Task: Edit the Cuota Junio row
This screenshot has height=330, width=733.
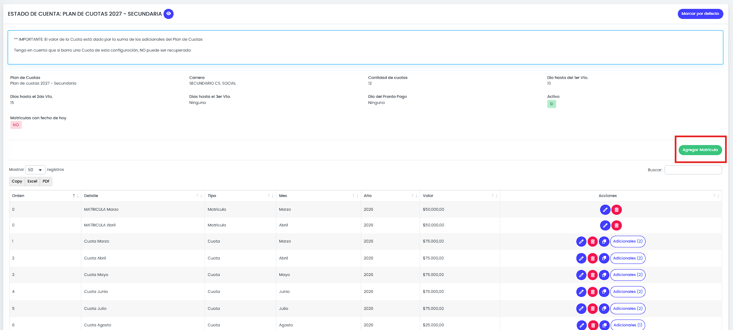Action: click(581, 292)
